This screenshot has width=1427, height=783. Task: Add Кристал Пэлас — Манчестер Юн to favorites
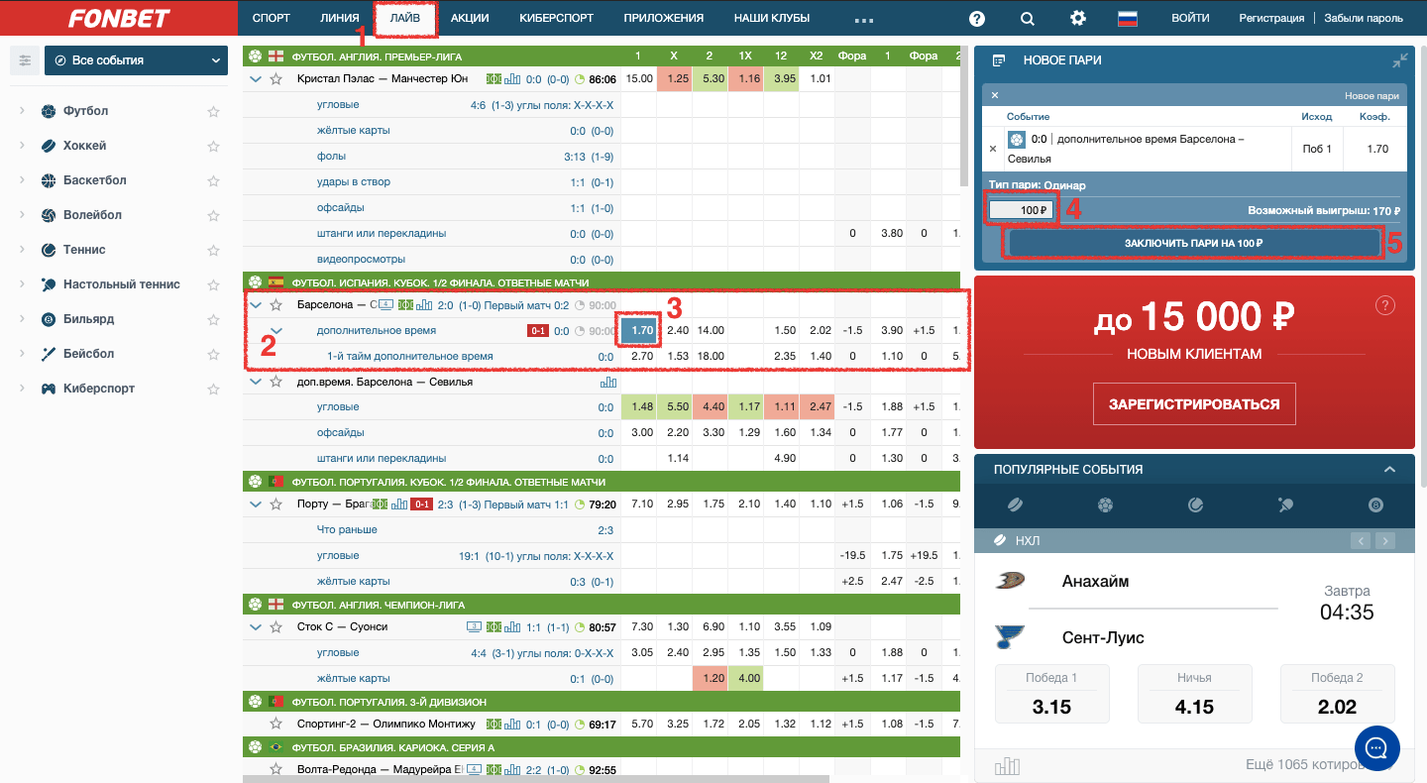coord(276,79)
